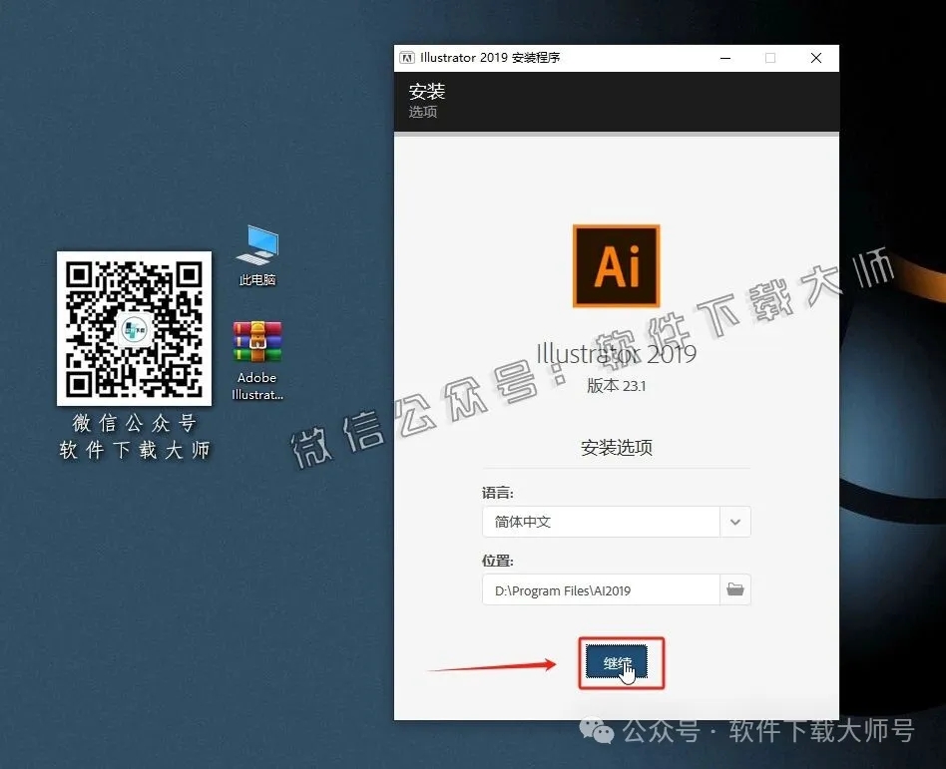
Task: Click the 位置 label above the install path
Action: click(496, 560)
